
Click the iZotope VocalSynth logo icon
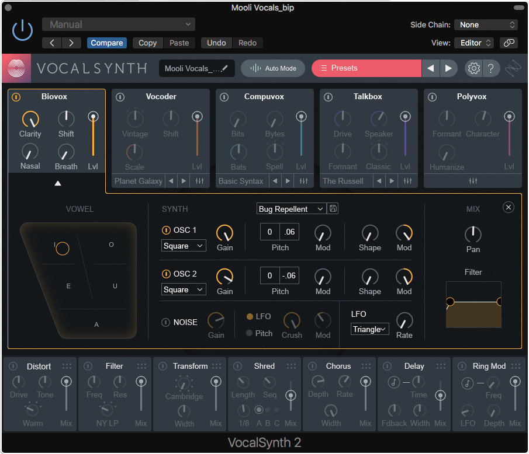[x=16, y=68]
